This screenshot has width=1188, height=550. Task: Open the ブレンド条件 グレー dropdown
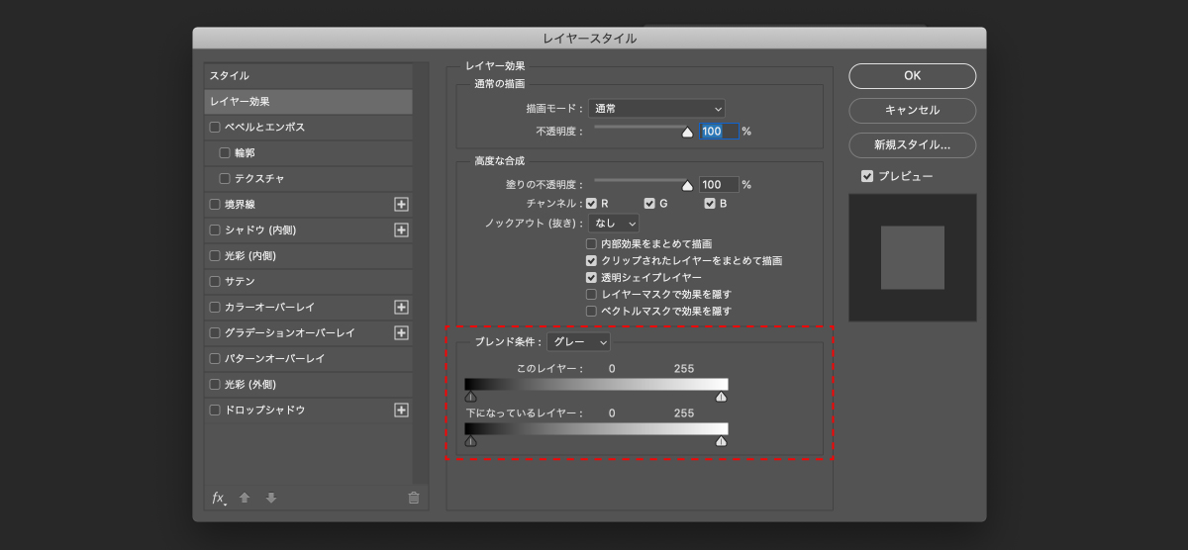[578, 342]
